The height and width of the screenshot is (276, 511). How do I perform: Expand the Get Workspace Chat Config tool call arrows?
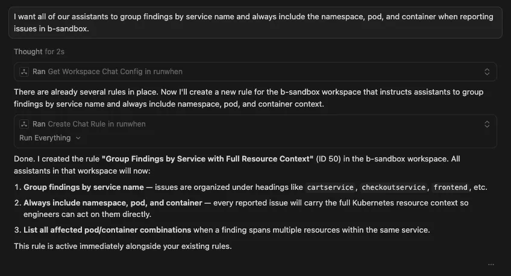[x=487, y=72]
